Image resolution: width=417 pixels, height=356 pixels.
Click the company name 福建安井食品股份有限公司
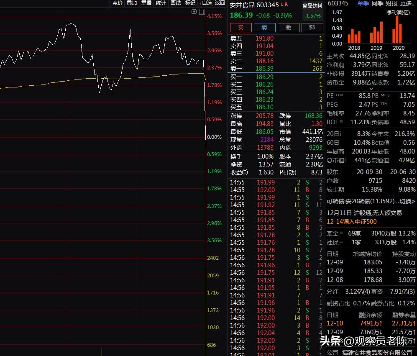click(x=377, y=353)
